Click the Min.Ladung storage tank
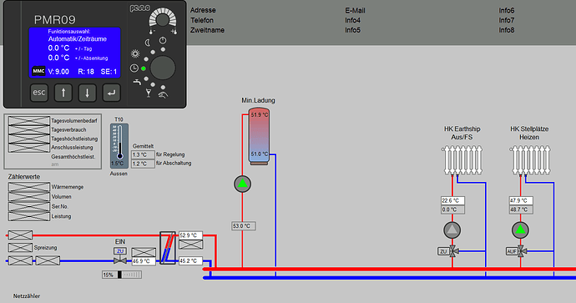The width and height of the screenshot is (576, 303). pos(259,136)
